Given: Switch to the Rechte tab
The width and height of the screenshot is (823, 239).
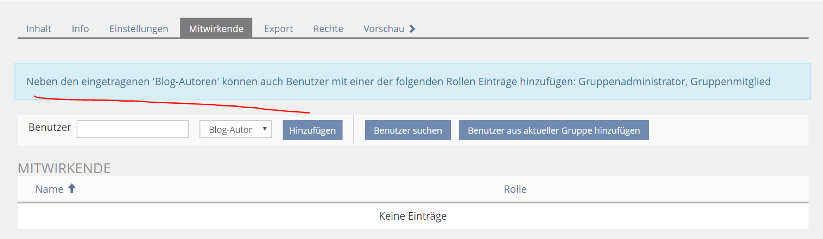Looking at the screenshot, I should [x=328, y=29].
